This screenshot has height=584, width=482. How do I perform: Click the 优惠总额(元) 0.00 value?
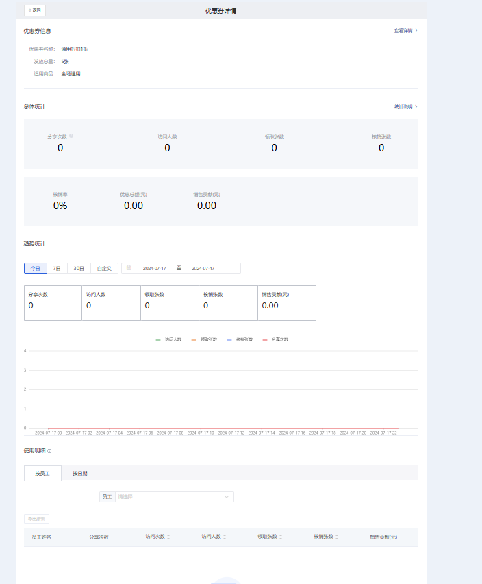[134, 206]
